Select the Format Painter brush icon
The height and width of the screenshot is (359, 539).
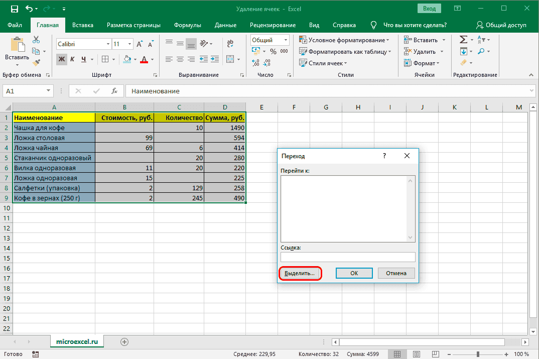[x=36, y=62]
